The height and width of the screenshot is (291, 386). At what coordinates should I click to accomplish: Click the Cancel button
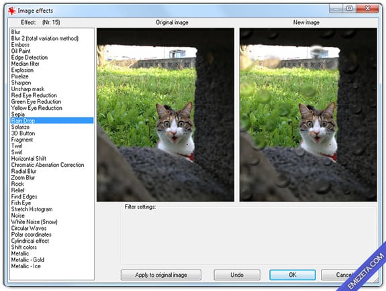[x=344, y=275]
